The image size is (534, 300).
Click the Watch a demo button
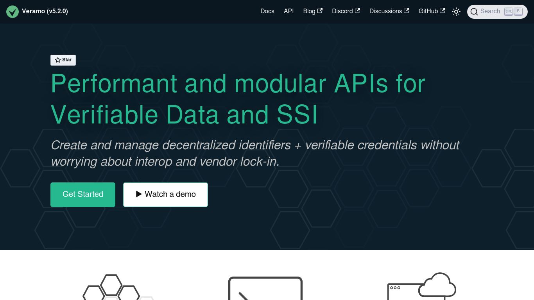165,195
